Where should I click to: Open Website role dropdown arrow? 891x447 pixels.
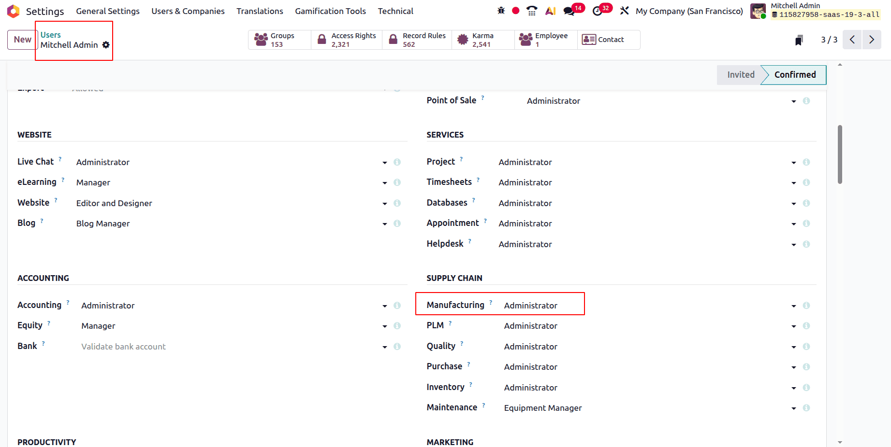[385, 204]
